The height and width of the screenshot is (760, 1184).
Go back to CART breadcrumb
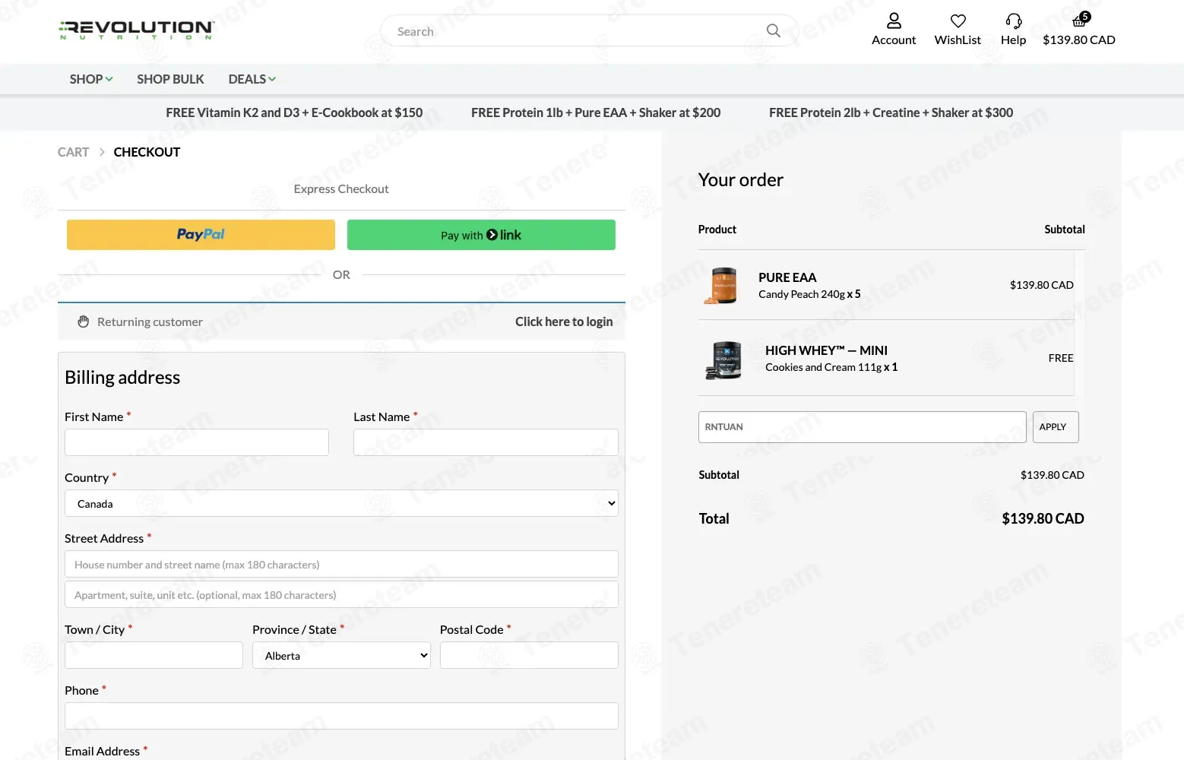point(73,152)
